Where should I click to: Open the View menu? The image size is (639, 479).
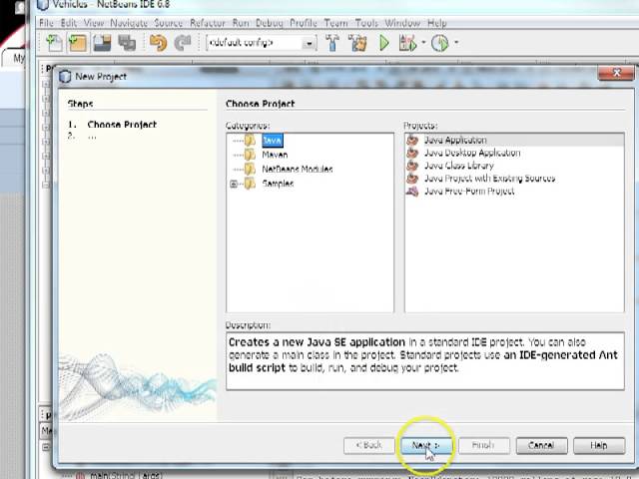point(94,23)
